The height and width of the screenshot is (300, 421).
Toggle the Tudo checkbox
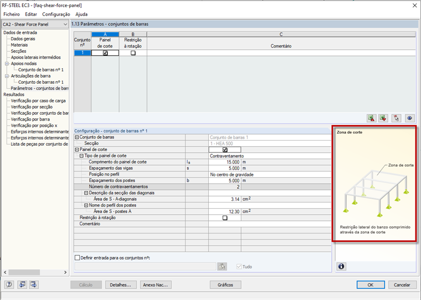pos(239,266)
